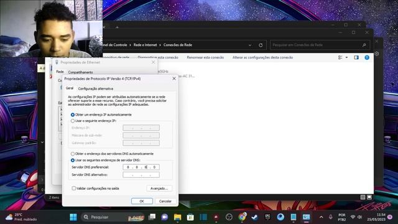Confirm the IPv4 dialog with OK

pos(142,201)
